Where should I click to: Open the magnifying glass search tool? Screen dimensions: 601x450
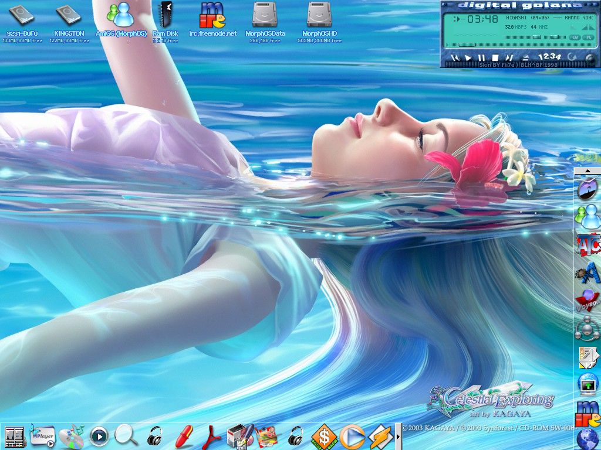[126, 436]
